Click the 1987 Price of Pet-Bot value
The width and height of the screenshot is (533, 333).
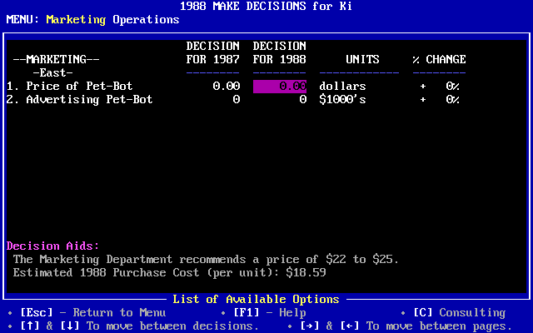226,87
